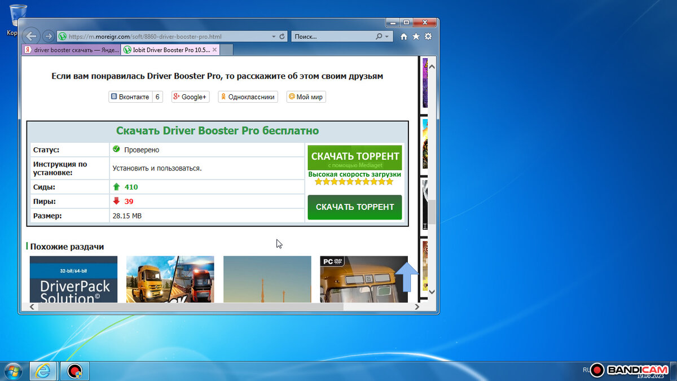This screenshot has height=381, width=677.
Task: Click the horizontal scrollbar left arrow
Action: point(32,306)
